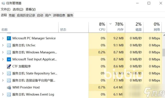This screenshot has width=165, height=98.
Task: Close the Task Manager window
Action: click(x=161, y=3)
